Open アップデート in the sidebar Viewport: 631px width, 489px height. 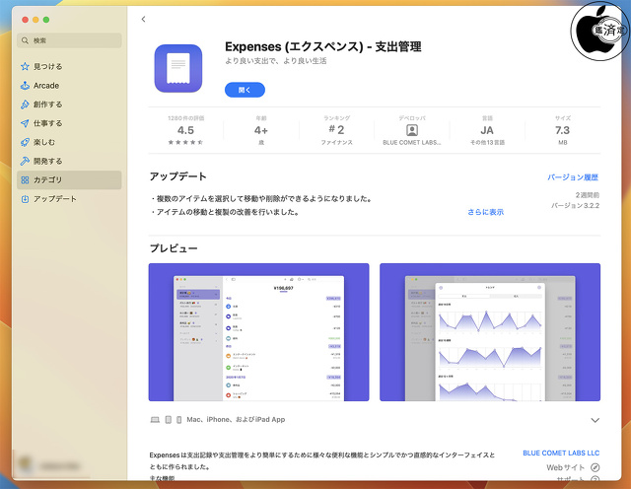69,199
